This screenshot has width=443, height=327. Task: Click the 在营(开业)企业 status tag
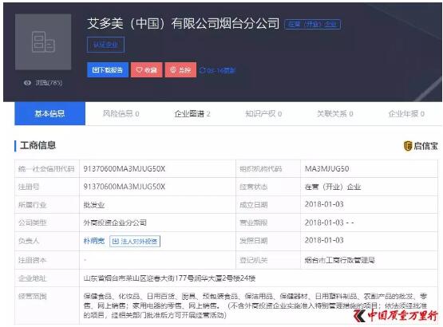pyautogui.click(x=312, y=24)
